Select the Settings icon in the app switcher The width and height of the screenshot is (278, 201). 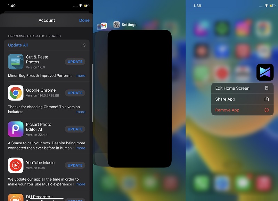(117, 25)
